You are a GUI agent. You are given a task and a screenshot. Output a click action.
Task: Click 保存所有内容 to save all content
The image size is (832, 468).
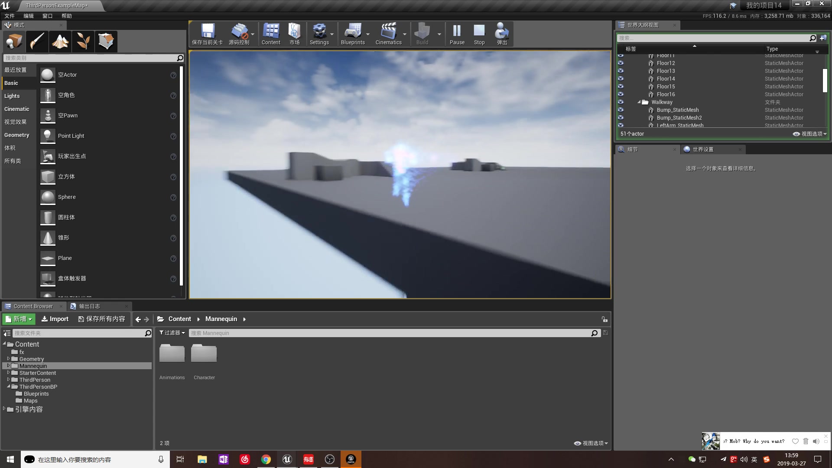[101, 319]
